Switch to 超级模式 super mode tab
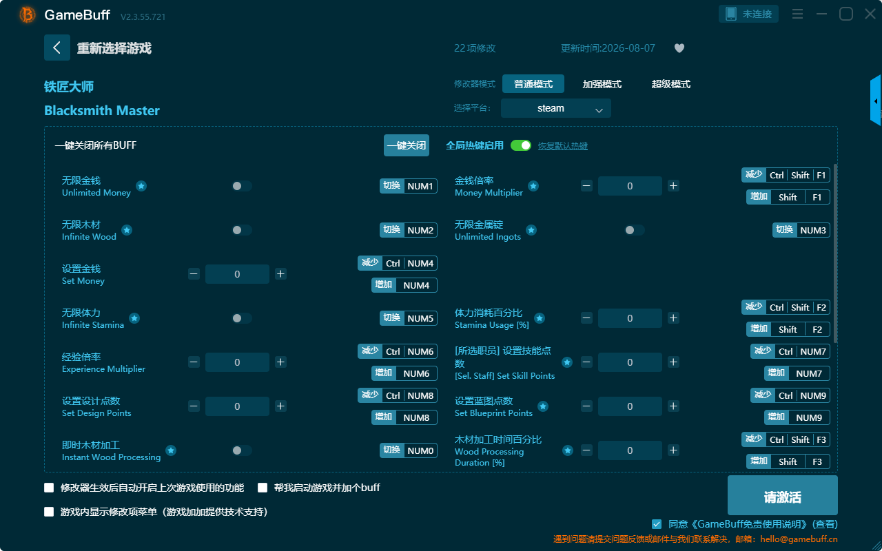The image size is (882, 551). [671, 84]
